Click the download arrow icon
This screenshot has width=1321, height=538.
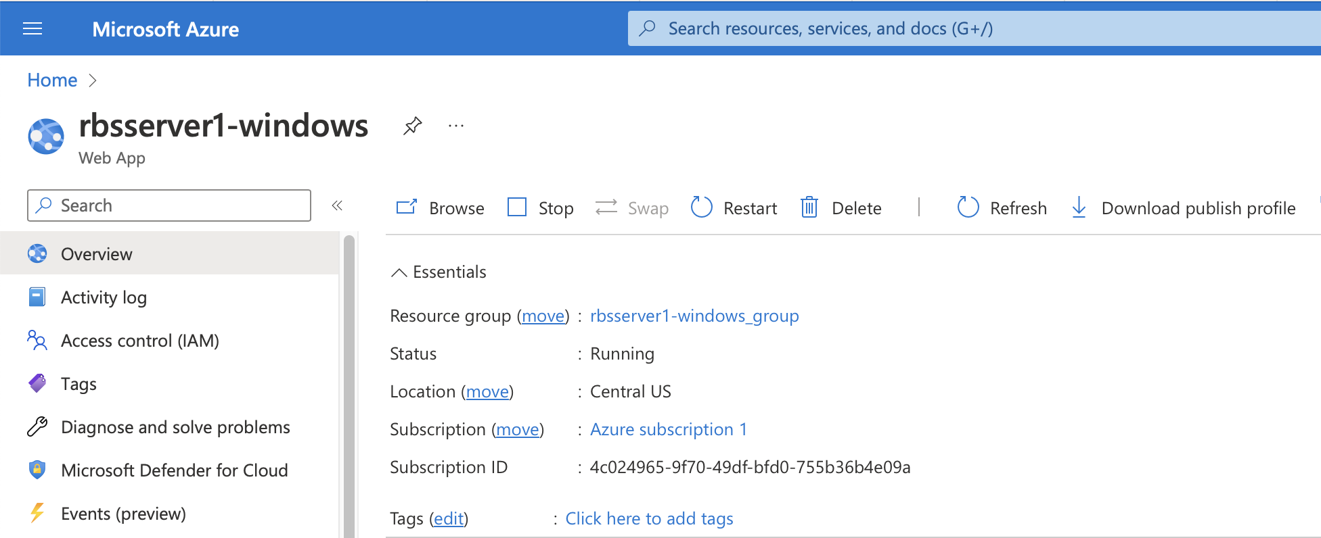click(1079, 207)
